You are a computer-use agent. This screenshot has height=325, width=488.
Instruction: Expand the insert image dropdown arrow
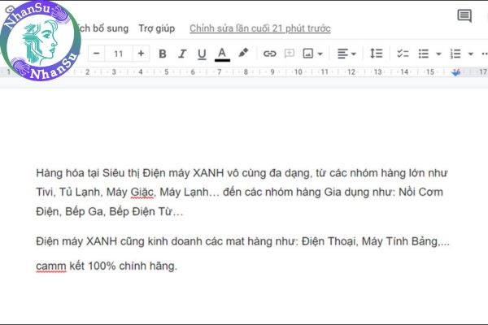point(320,54)
